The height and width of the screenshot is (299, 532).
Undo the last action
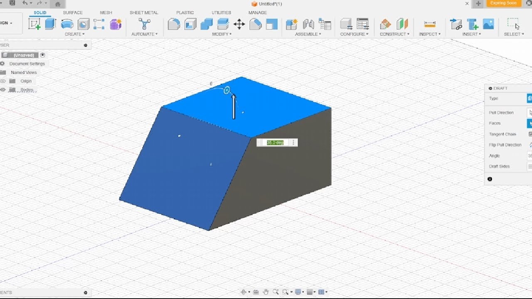[25, 3]
